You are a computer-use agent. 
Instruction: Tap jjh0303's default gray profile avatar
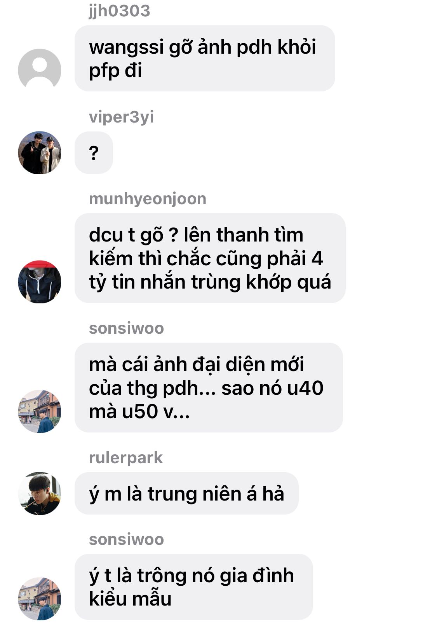tap(40, 70)
